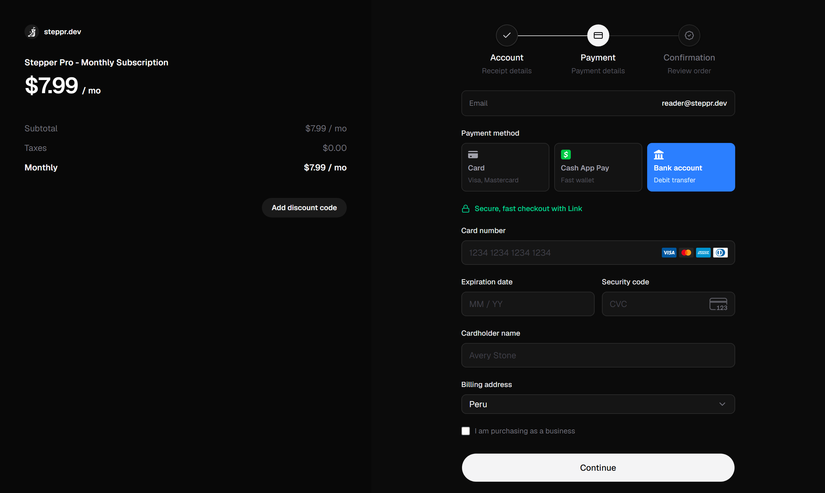This screenshot has width=825, height=493.
Task: Click the 'Billing address' label
Action: (x=486, y=385)
